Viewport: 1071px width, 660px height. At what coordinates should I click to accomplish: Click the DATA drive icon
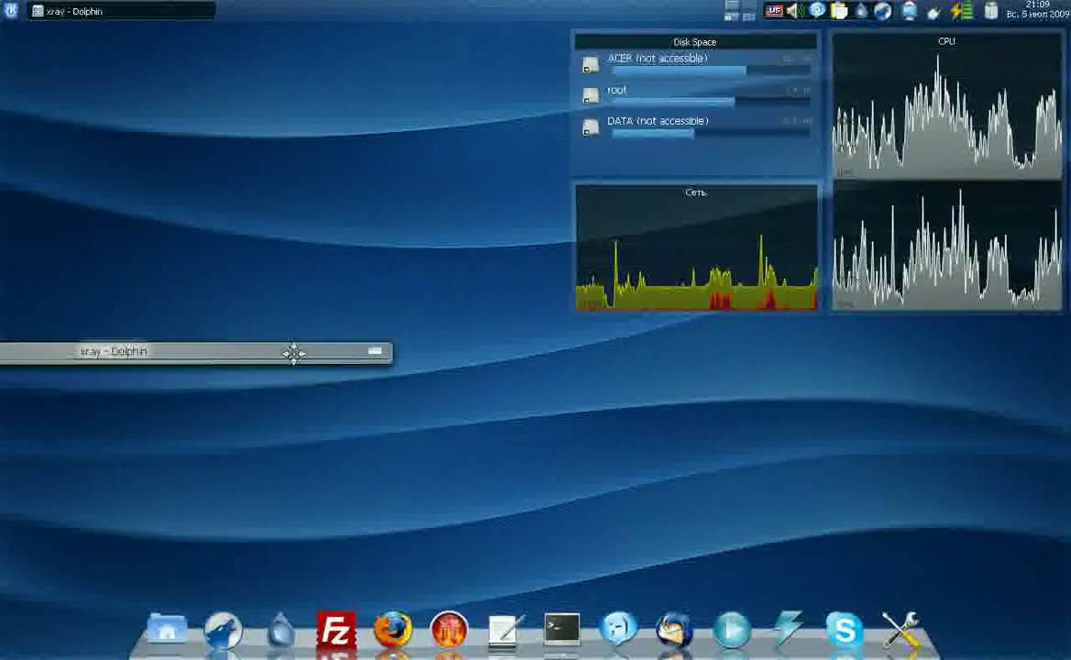pyautogui.click(x=591, y=126)
